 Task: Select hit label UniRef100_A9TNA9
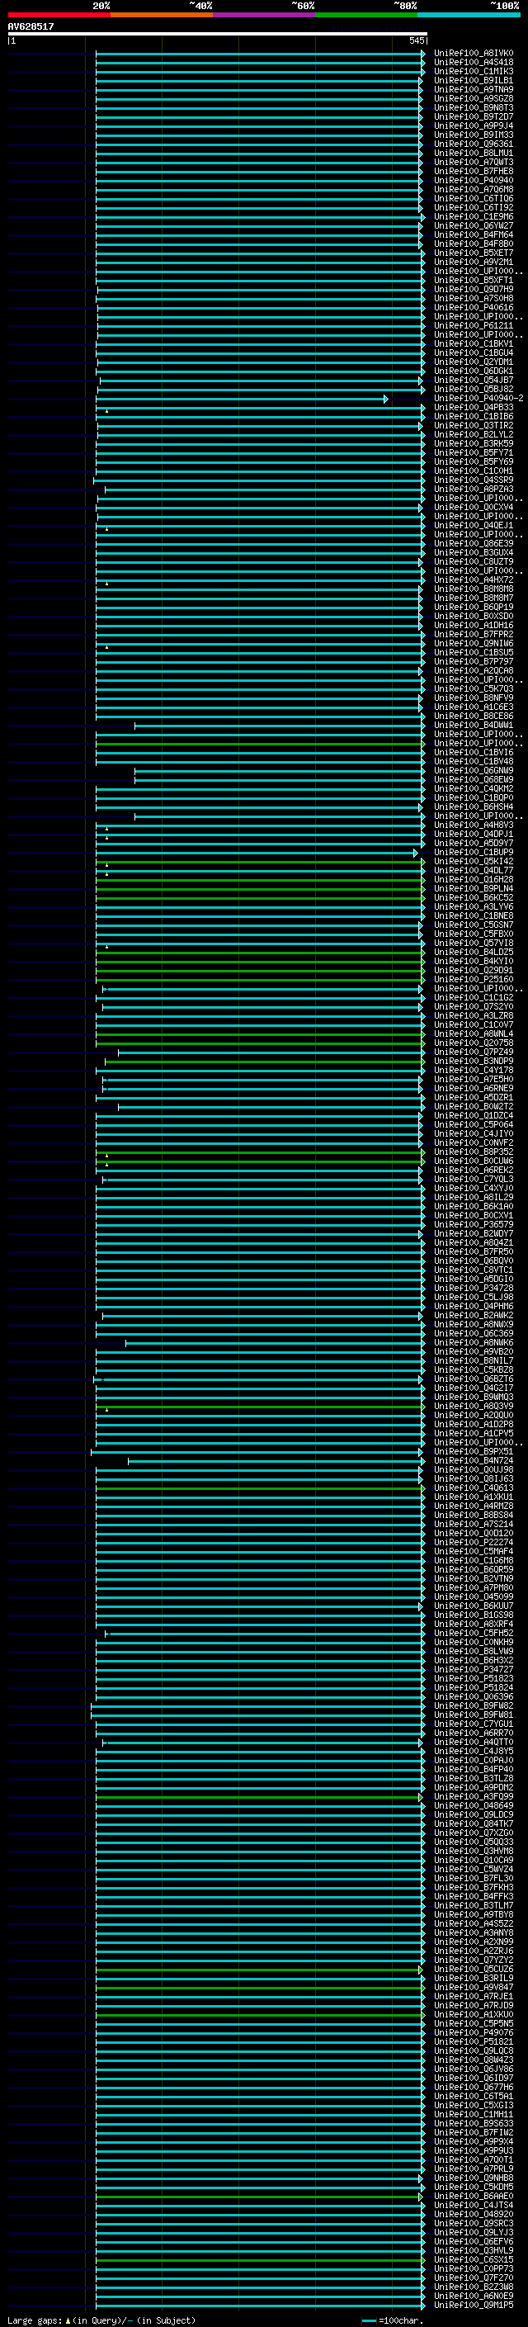(474, 89)
